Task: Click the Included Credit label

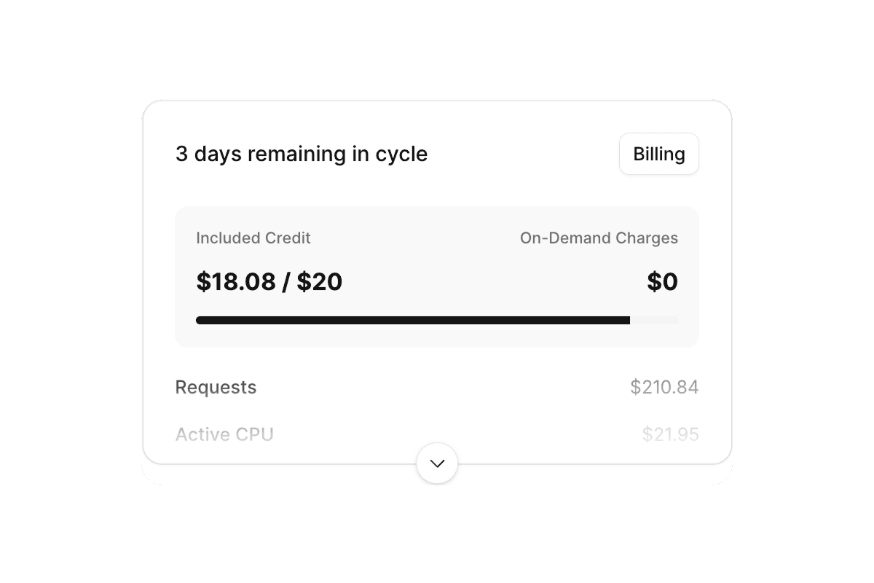Action: click(253, 238)
